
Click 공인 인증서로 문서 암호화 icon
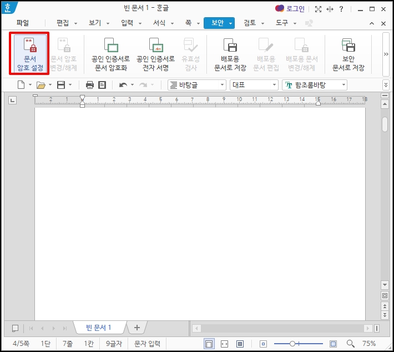[x=111, y=45]
